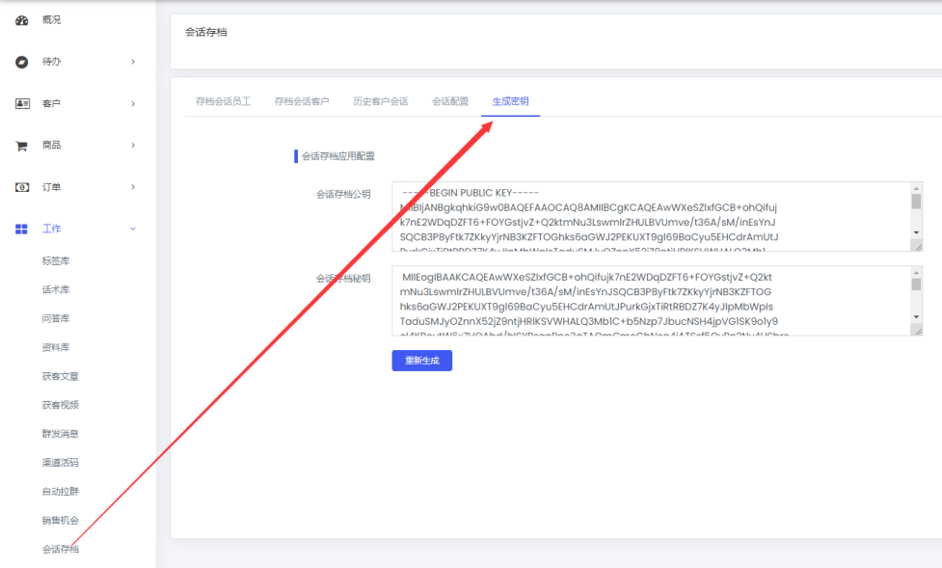Select the 客户 contact card icon

click(x=22, y=103)
